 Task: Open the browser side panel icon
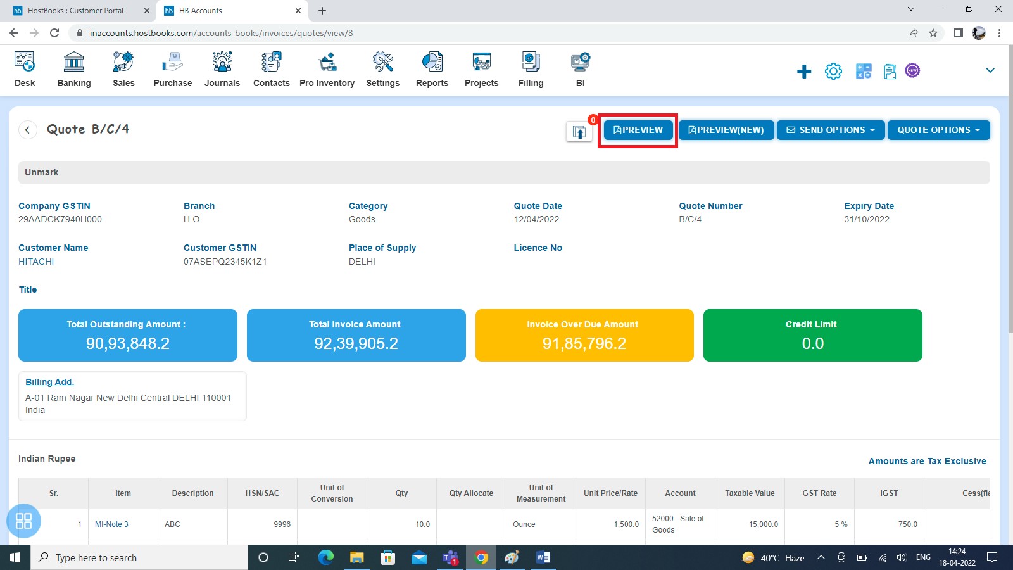[959, 33]
